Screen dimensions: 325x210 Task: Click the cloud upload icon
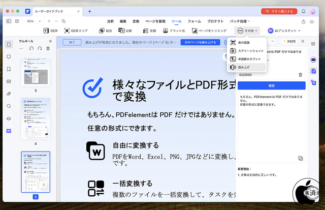[312, 21]
